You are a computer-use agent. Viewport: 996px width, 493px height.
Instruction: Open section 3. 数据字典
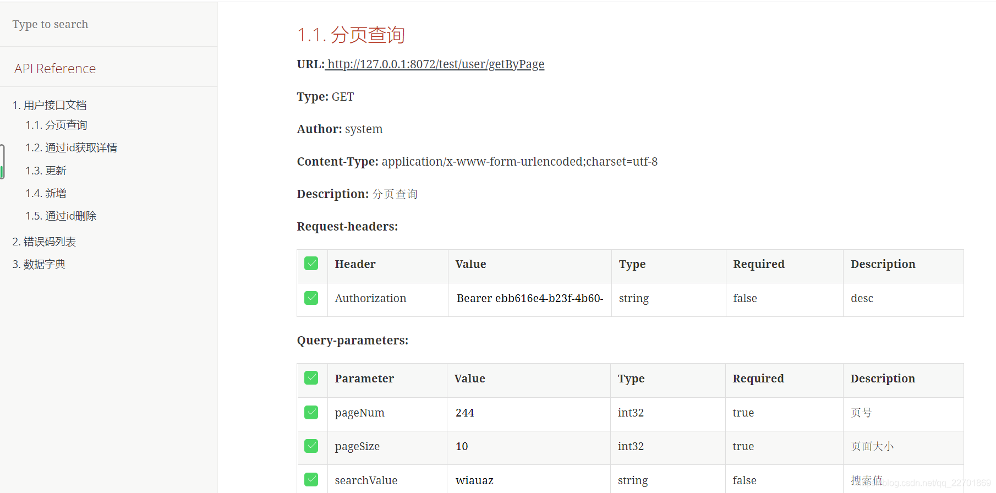click(x=39, y=265)
